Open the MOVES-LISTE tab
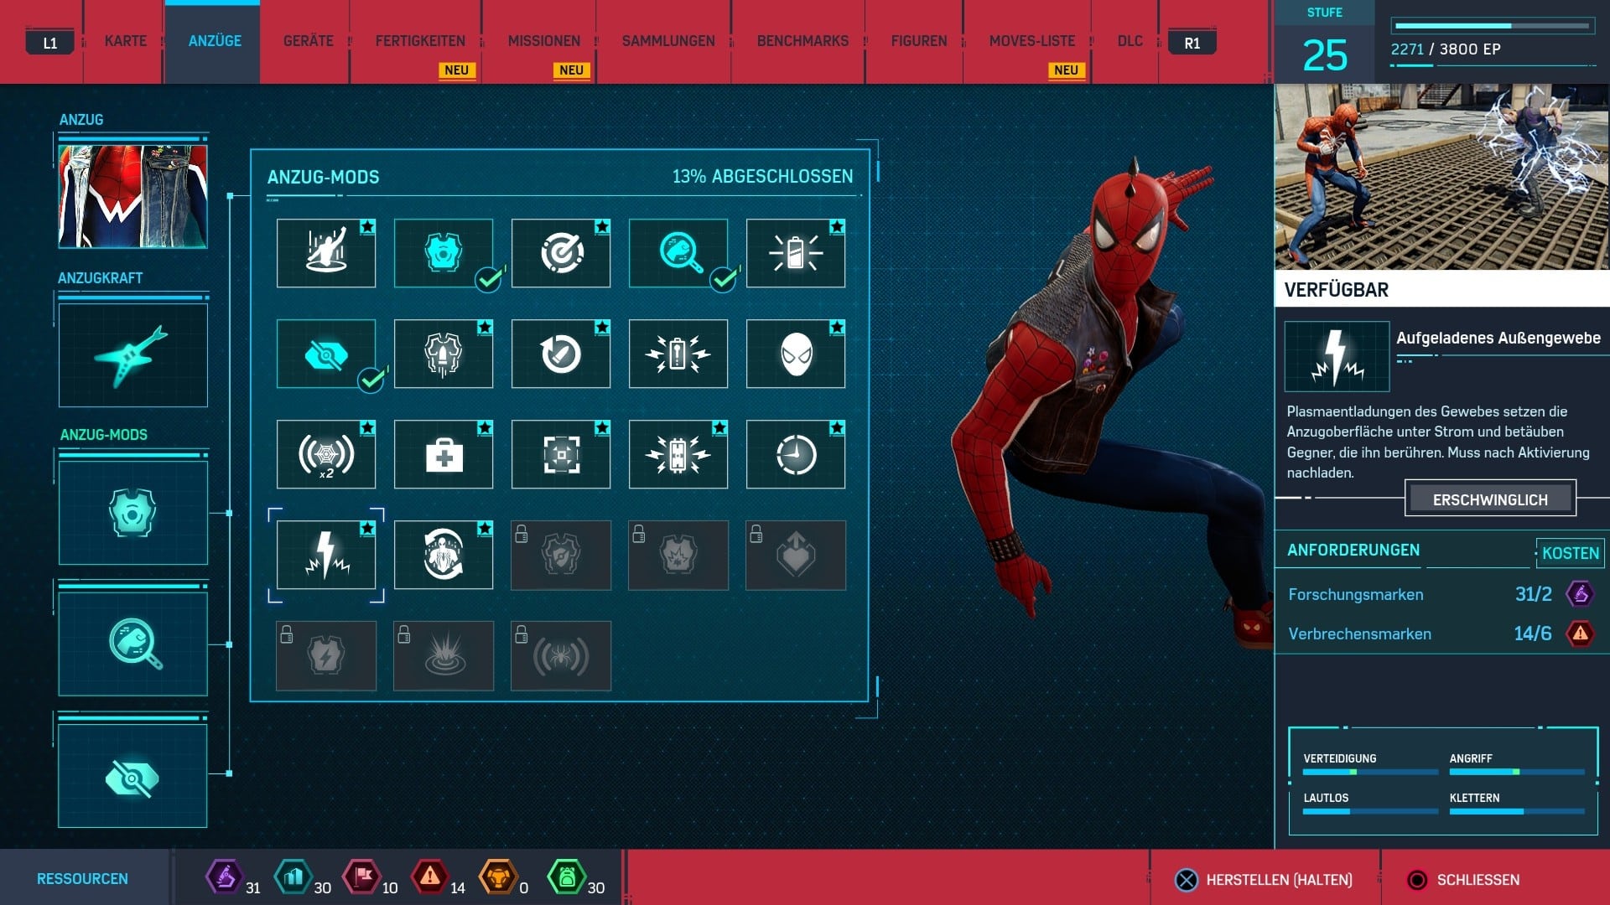Screen dimensions: 1610x905 tap(1032, 41)
